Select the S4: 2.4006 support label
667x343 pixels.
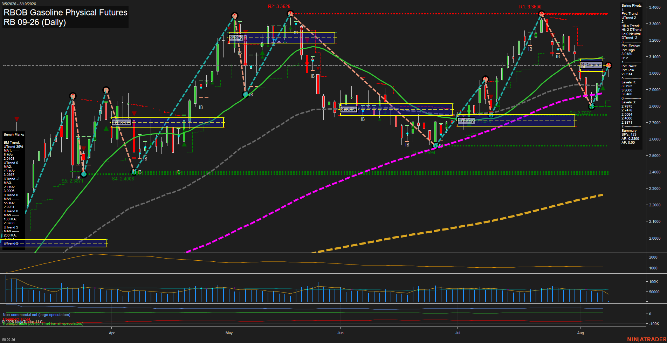point(123,179)
